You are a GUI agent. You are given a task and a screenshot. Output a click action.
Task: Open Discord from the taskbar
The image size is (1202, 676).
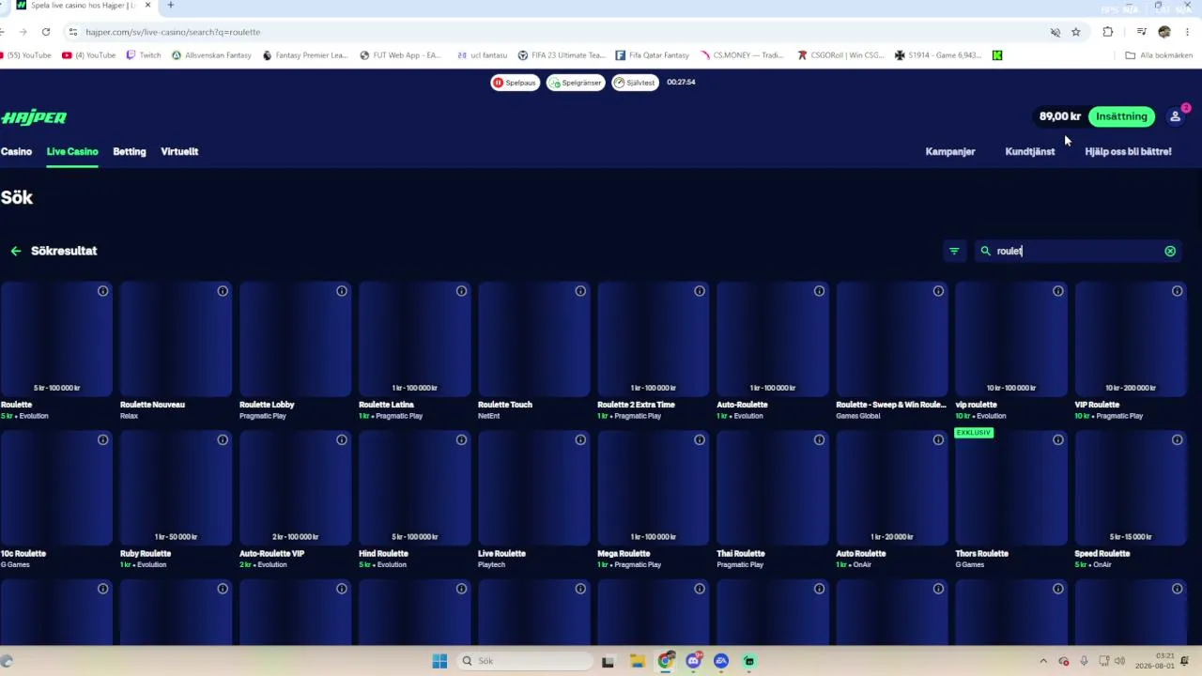coord(693,661)
